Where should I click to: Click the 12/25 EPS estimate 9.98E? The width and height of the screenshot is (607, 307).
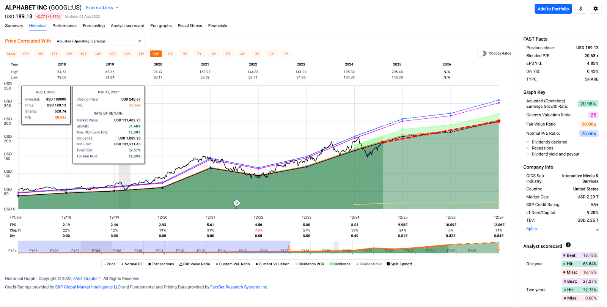pos(403,225)
